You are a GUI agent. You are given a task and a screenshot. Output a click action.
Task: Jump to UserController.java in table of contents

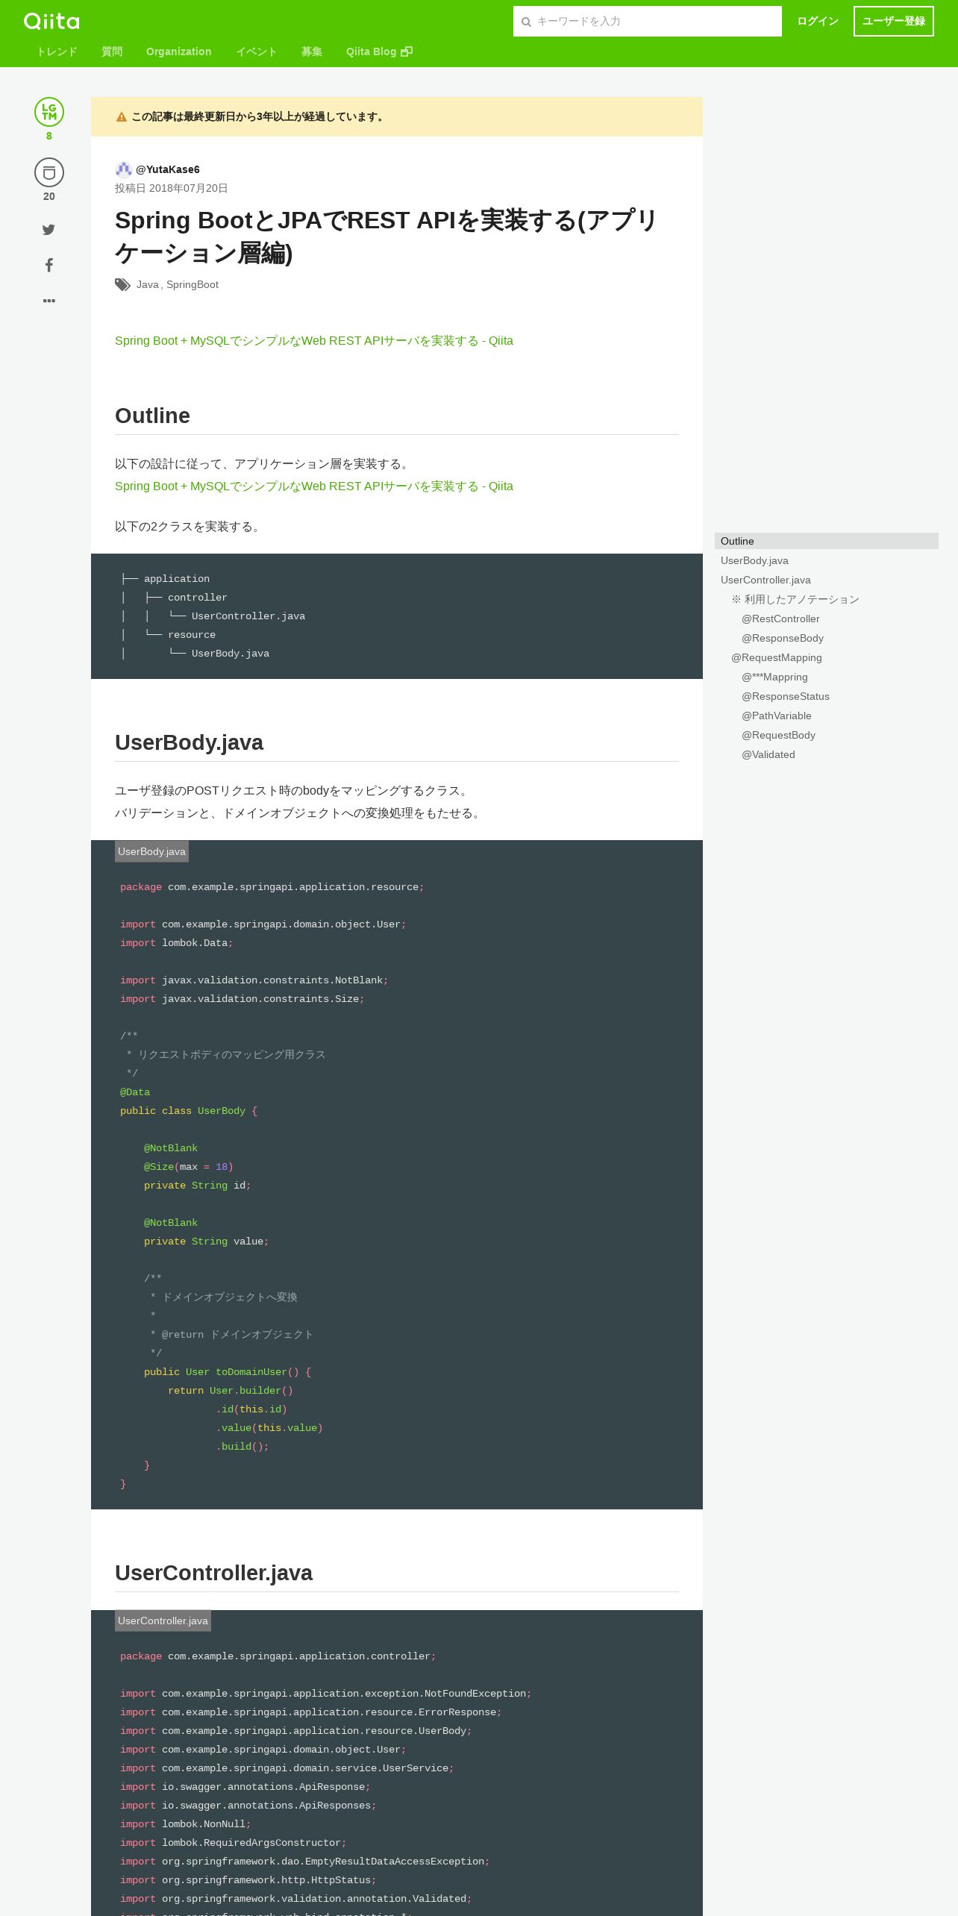766,580
